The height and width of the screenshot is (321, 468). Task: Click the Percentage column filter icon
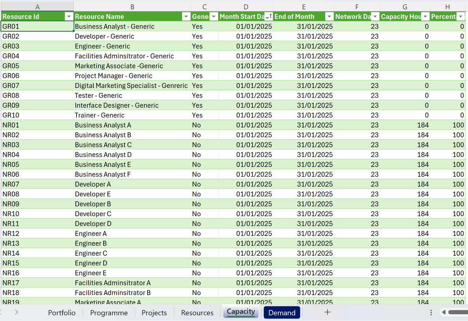(460, 16)
